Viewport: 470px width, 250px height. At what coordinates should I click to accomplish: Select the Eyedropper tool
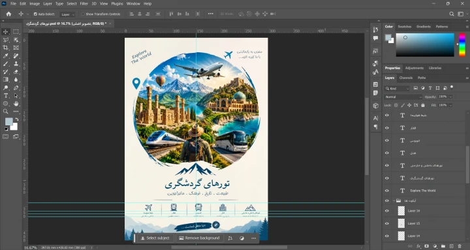click(5, 55)
